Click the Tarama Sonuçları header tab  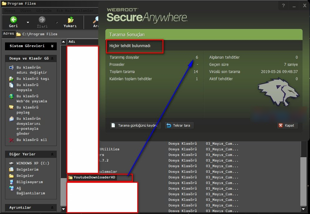204,35
